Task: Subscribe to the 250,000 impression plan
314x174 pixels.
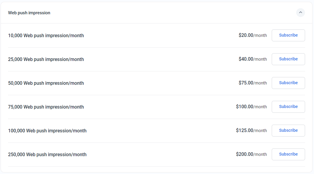Action: pyautogui.click(x=288, y=154)
